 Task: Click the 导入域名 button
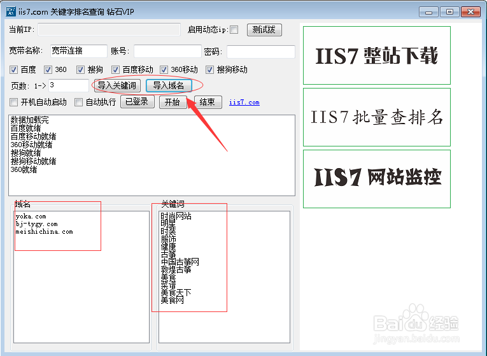pyautogui.click(x=169, y=85)
